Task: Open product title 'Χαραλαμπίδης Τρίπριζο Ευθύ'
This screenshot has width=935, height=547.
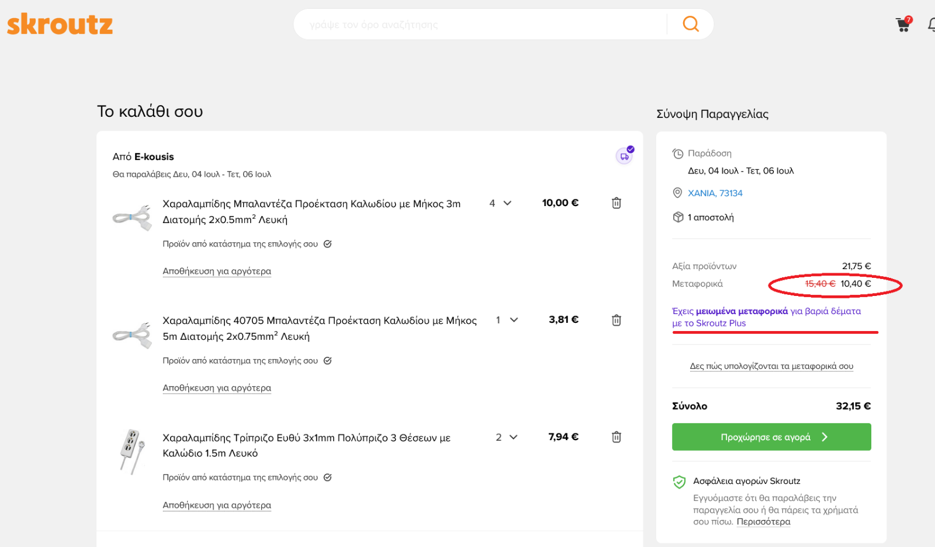Action: 306,445
